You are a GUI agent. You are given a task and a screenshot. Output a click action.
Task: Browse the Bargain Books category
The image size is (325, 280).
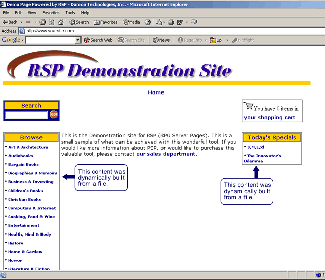tap(23, 164)
